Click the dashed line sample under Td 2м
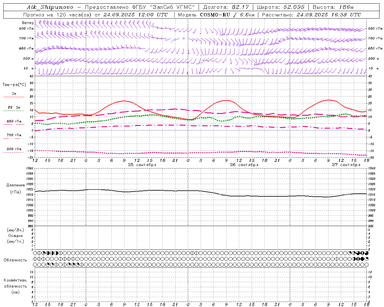 tap(13, 111)
